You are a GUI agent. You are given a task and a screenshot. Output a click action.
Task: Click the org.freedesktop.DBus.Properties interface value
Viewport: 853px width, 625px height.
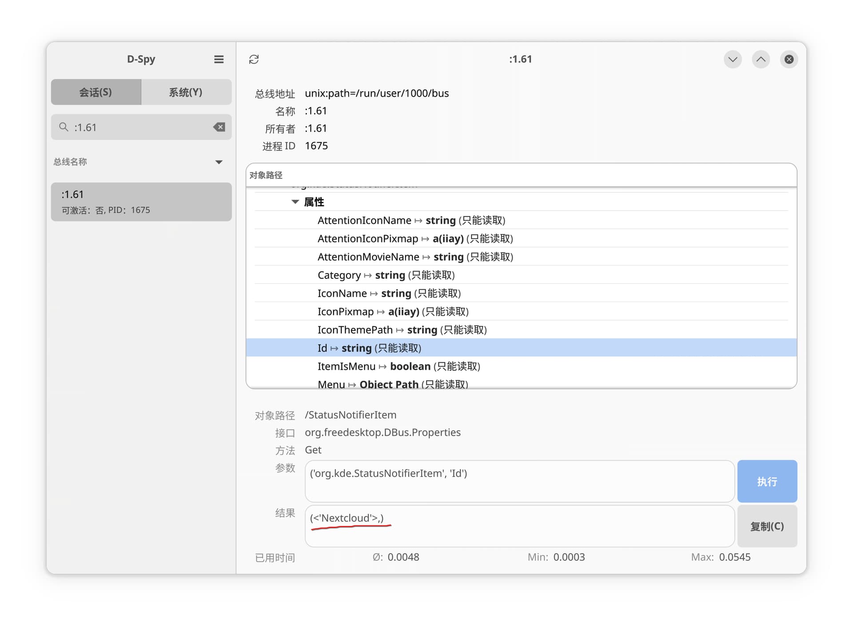pyautogui.click(x=383, y=432)
